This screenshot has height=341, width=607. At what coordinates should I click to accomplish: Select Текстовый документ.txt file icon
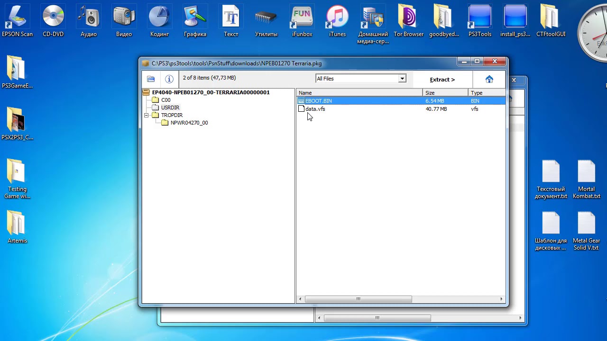click(x=551, y=179)
